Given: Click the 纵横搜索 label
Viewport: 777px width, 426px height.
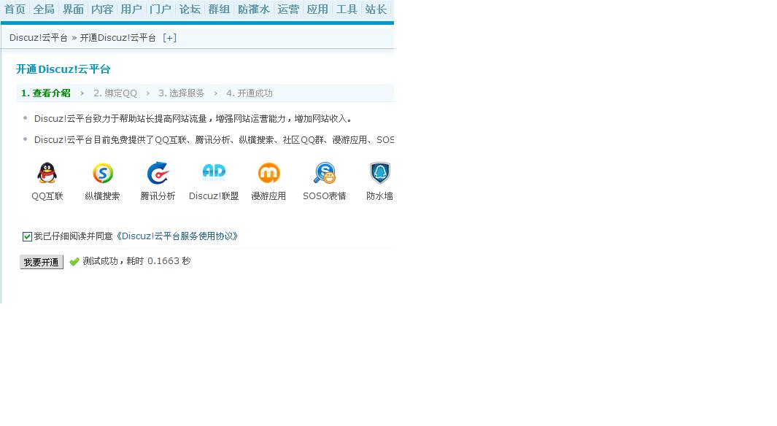Looking at the screenshot, I should click(x=103, y=196).
